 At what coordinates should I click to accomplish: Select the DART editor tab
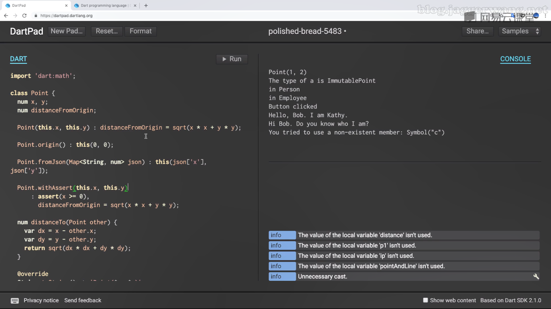[18, 59]
